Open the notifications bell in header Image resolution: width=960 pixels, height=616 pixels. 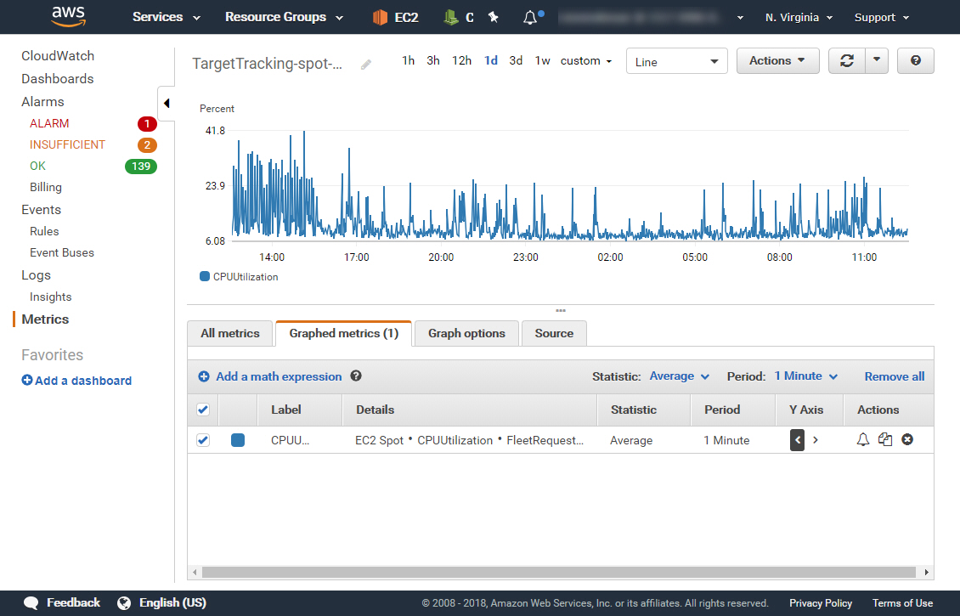532,17
